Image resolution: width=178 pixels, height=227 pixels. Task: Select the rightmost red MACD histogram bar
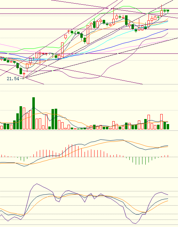168,156
